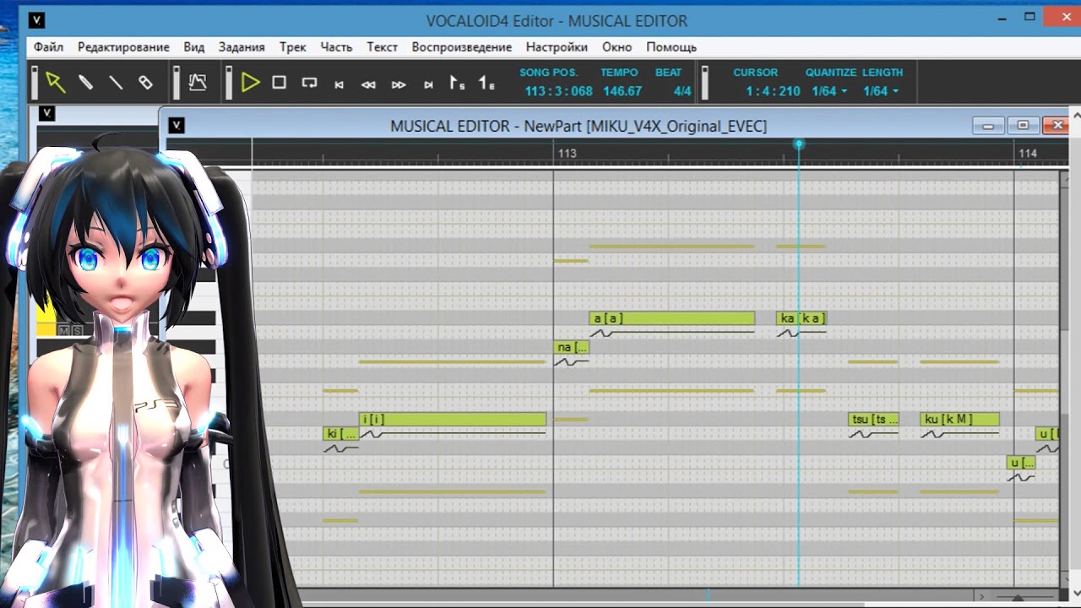Click the CURSOR value 1:4:210
Screen dimensions: 1081x608
(x=773, y=91)
